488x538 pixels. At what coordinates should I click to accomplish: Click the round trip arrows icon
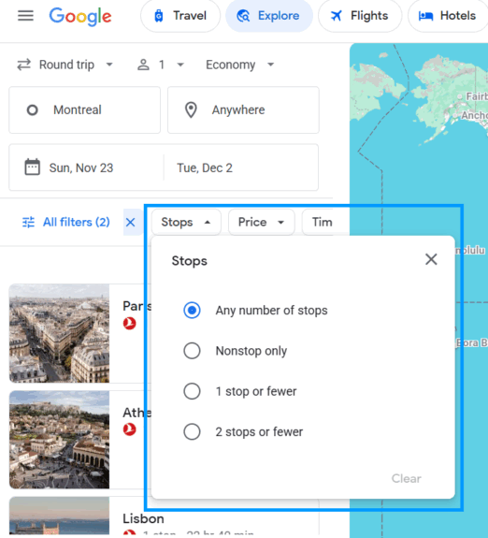[24, 65]
